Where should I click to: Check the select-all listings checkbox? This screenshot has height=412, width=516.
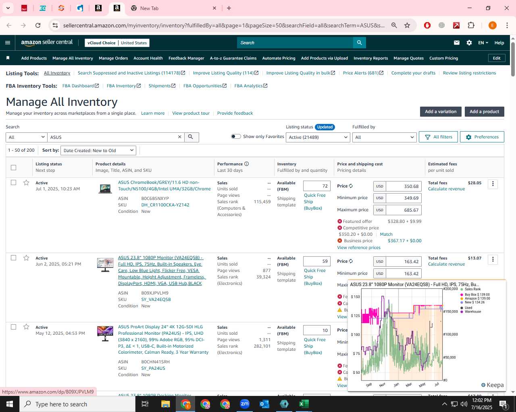pyautogui.click(x=14, y=167)
